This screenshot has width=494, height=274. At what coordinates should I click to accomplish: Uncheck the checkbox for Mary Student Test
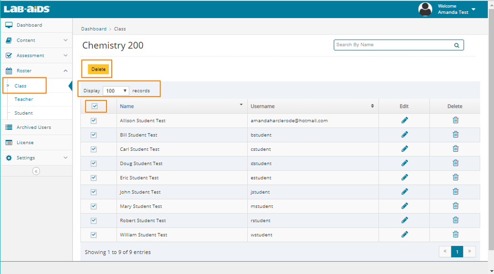(x=94, y=206)
